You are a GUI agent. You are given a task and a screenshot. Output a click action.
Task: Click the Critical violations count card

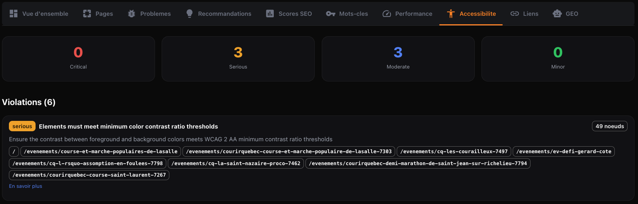(78, 59)
